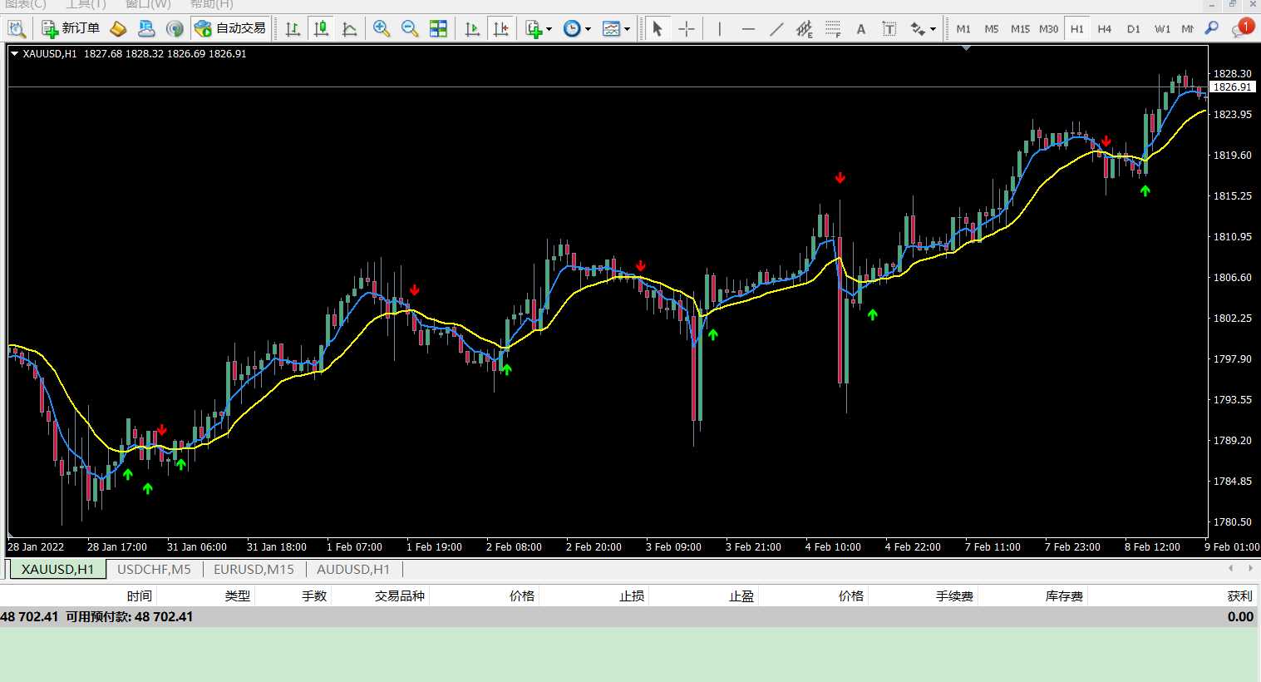The width and height of the screenshot is (1261, 682).
Task: Click the 止损 column header
Action: click(632, 596)
